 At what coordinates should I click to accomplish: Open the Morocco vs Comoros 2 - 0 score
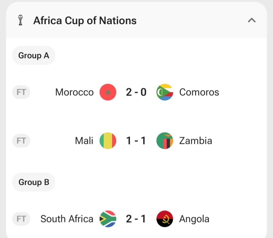(x=136, y=92)
